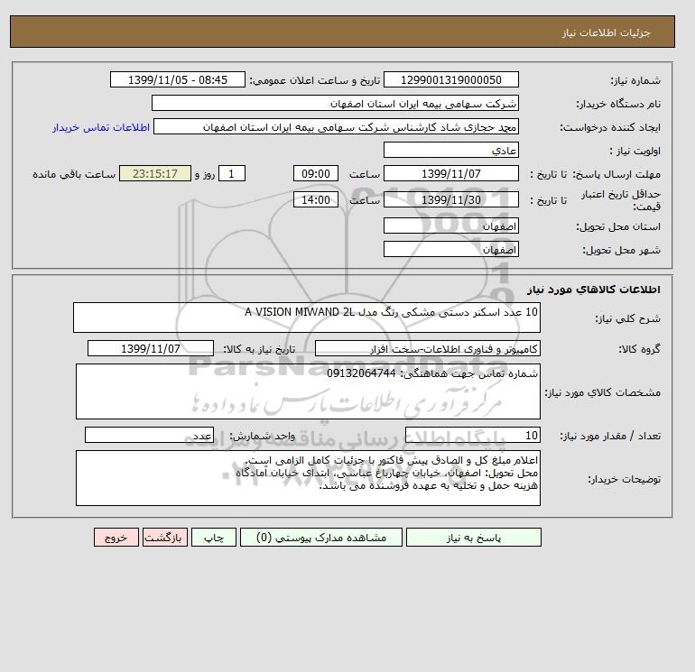The image size is (695, 672).
Task: Click the goods group 'کامپیوتر و فناوری اطلاعات' field
Action: tap(427, 348)
